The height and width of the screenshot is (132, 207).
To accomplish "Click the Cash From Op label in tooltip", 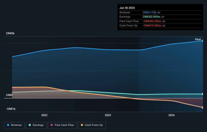I will coord(128,26).
